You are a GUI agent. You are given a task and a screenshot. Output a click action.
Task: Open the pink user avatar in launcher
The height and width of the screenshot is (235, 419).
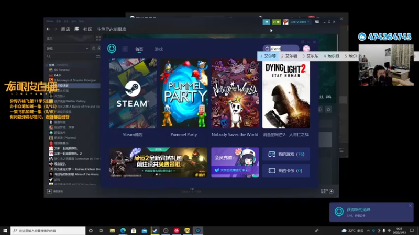click(306, 49)
